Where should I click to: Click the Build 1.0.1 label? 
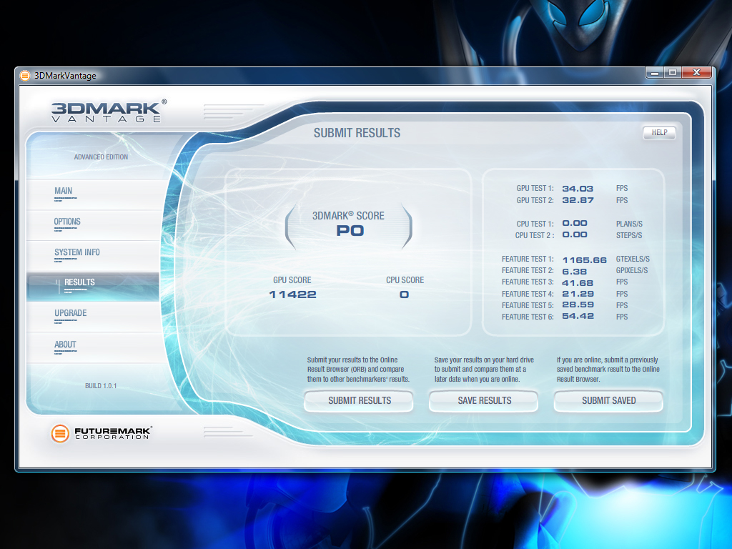[101, 386]
